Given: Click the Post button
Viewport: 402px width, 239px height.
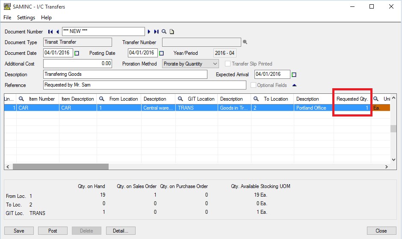Looking at the screenshot, I should (x=53, y=231).
